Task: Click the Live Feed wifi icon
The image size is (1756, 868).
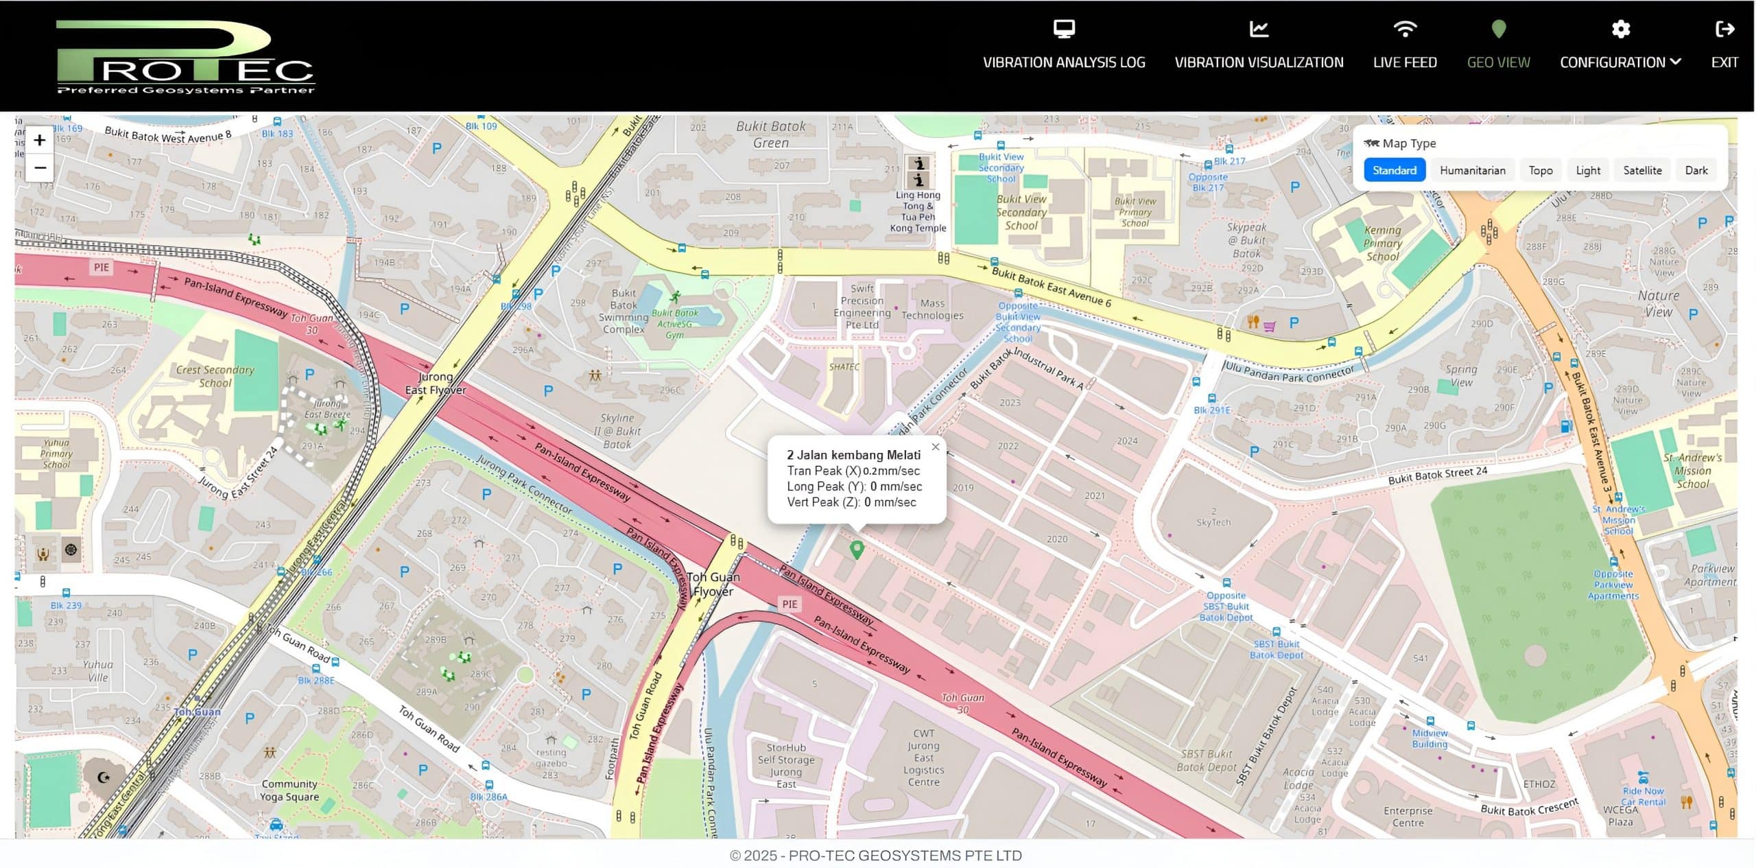Action: tap(1405, 29)
